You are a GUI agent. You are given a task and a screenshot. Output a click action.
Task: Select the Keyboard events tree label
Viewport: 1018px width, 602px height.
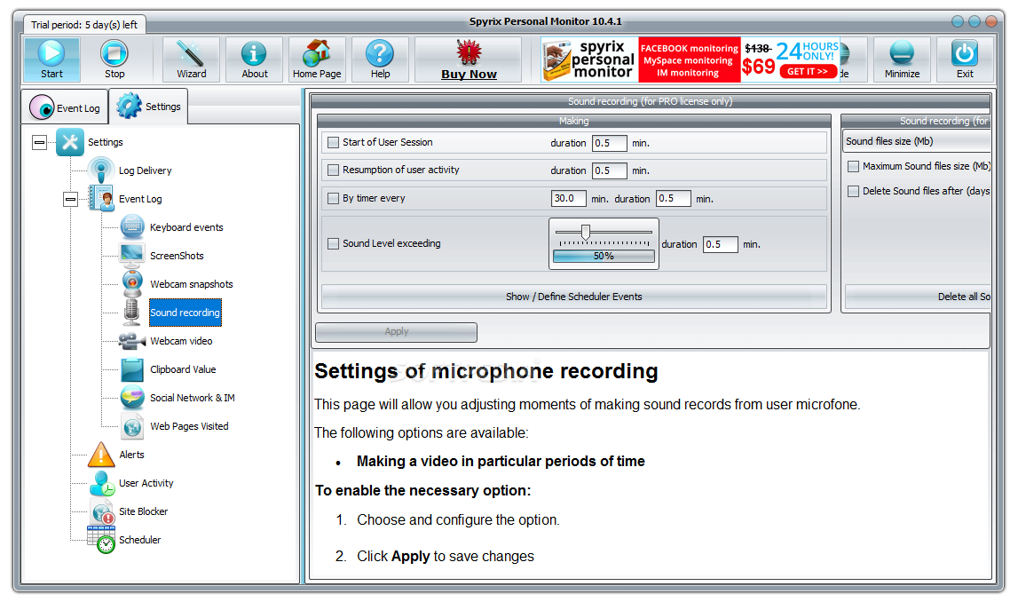(186, 227)
